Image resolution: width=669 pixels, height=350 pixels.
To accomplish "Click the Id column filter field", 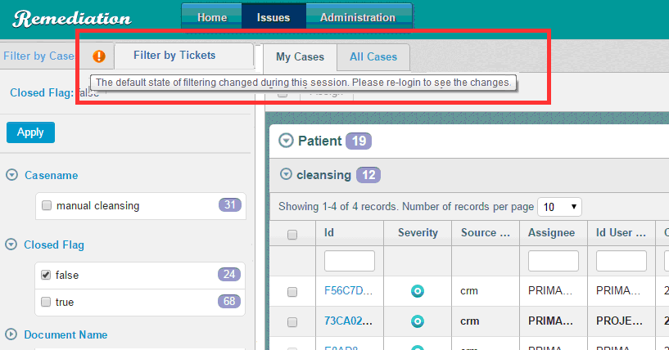I will pos(350,261).
